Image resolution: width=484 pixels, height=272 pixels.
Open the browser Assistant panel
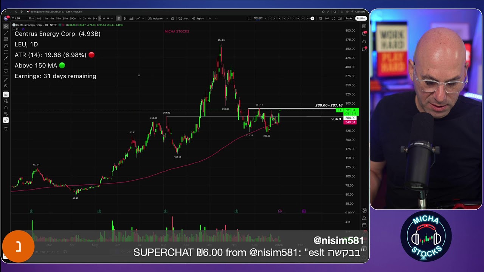tap(358, 12)
